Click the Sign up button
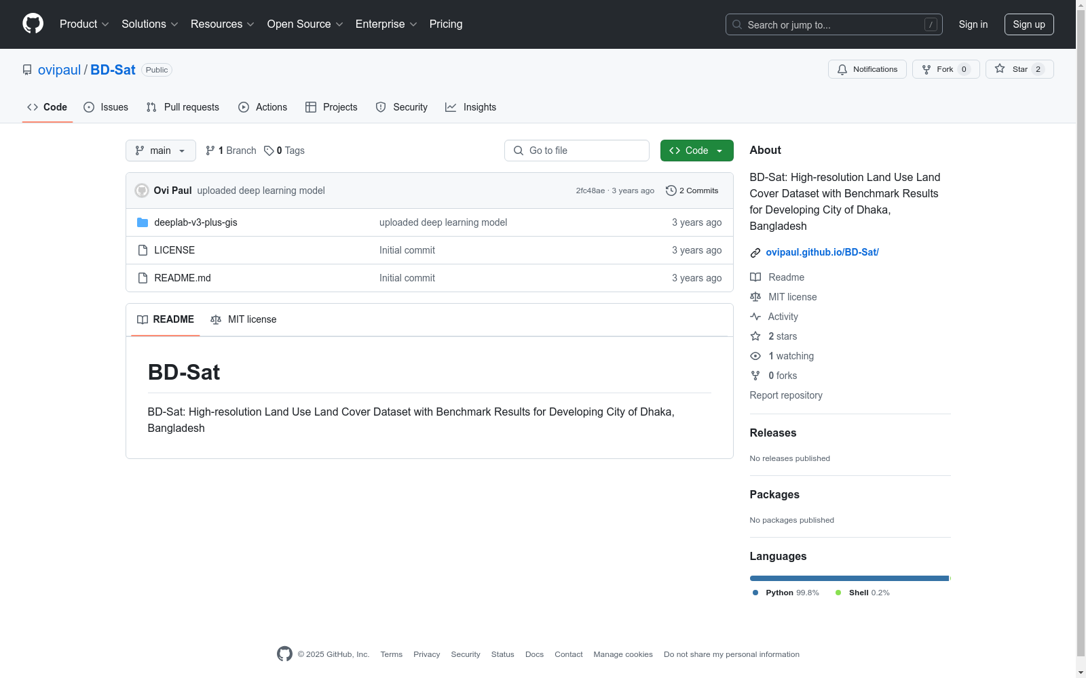1086x678 pixels. [x=1029, y=24]
